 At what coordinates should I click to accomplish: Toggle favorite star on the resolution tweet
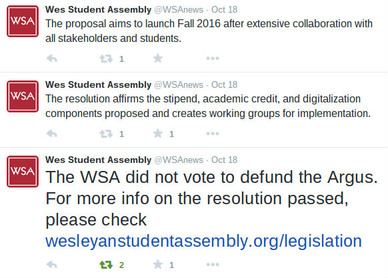point(157,134)
